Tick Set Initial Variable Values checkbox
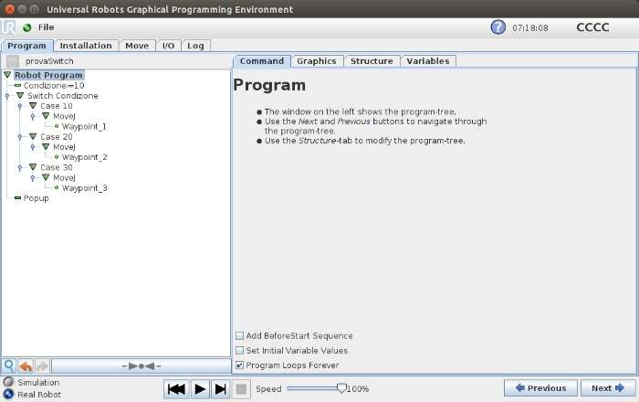The width and height of the screenshot is (639, 402). (239, 350)
